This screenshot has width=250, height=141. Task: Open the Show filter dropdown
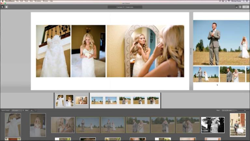(32, 111)
